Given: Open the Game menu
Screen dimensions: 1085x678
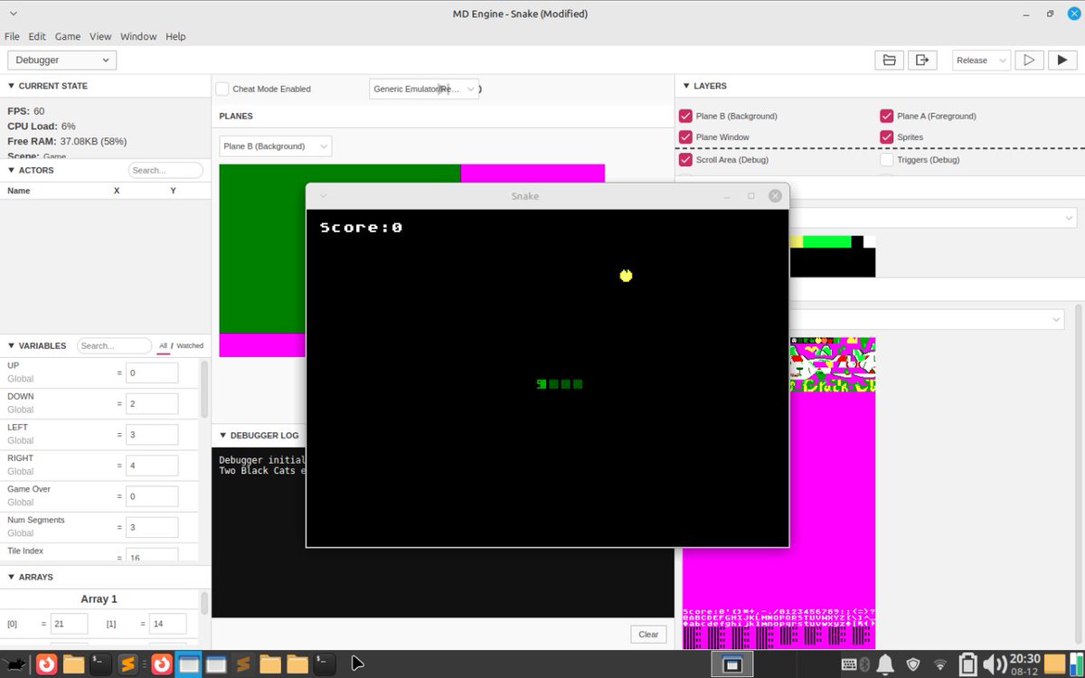Looking at the screenshot, I should (x=67, y=36).
